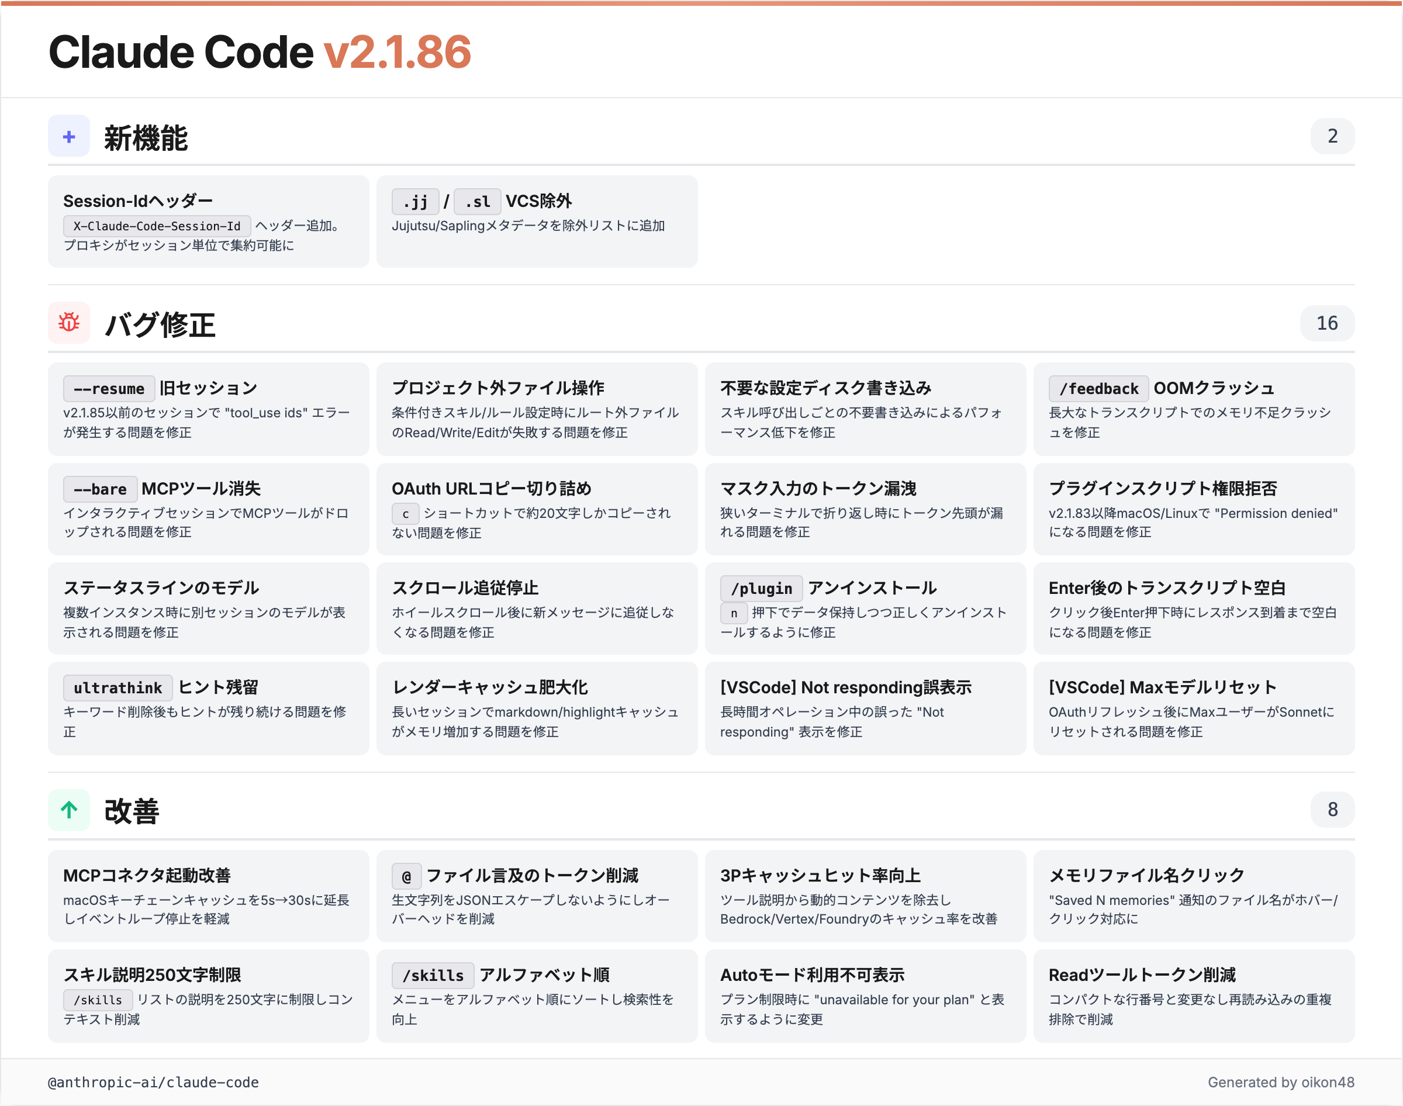Screen dimensions: 1403x1106
Task: Click the プラグインスクリプト権限拒否 card title
Action: 1163,488
